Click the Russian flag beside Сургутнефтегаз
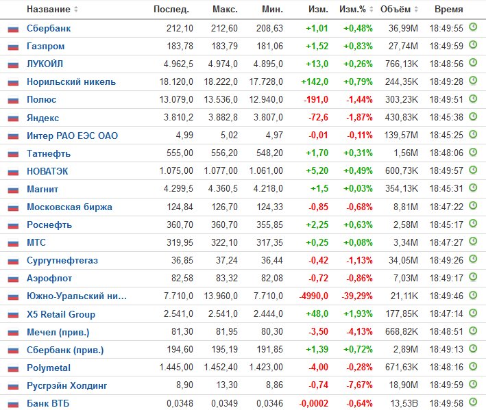486x410 pixels. tap(13, 261)
